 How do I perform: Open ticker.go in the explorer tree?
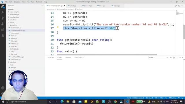pyautogui.click(x=14, y=41)
